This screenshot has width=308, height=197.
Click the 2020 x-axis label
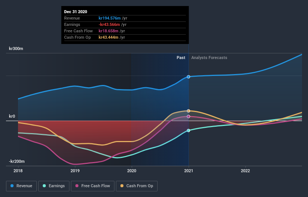click(x=132, y=171)
